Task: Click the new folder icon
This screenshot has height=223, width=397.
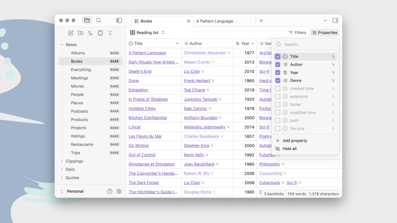Action: tap(81, 33)
